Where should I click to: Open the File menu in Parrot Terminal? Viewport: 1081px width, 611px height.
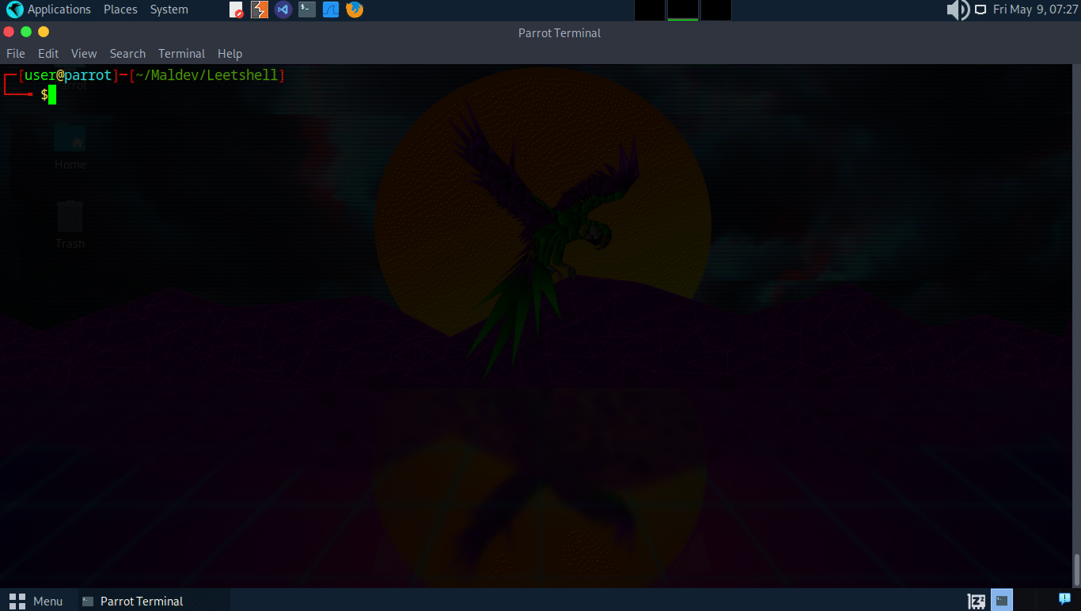[x=16, y=54]
